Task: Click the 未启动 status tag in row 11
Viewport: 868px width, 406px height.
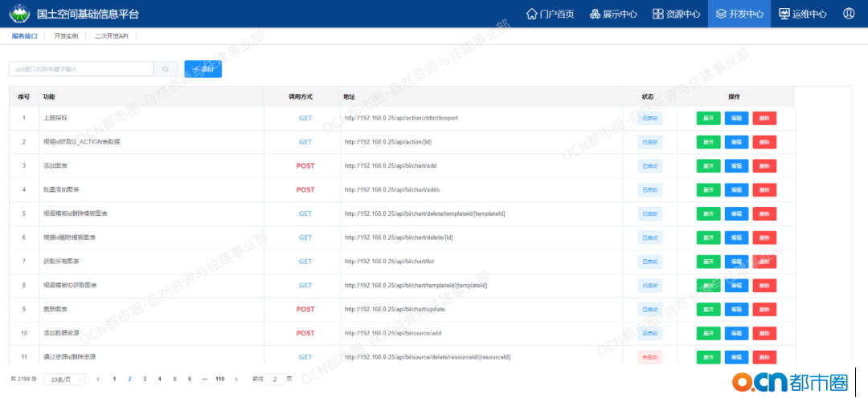Action: 650,357
